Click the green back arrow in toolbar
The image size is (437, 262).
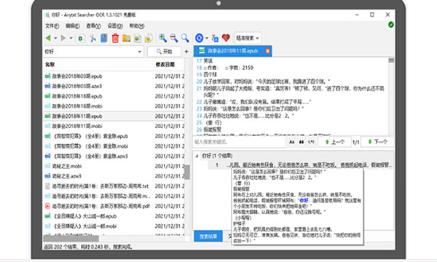48,38
